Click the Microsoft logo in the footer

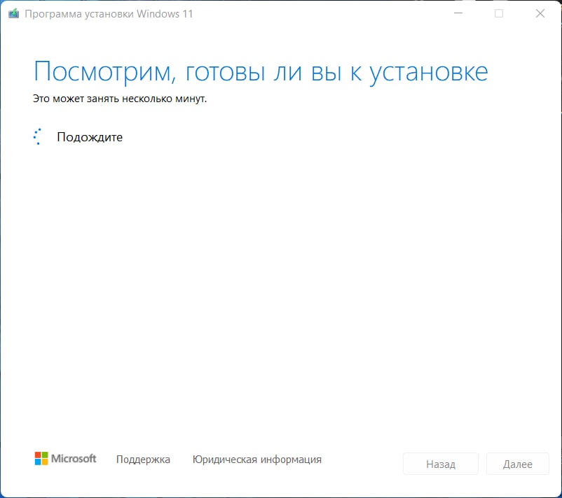coord(66,458)
